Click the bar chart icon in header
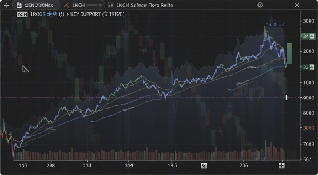Viewport: 318px width, 175px height. tap(111, 5)
